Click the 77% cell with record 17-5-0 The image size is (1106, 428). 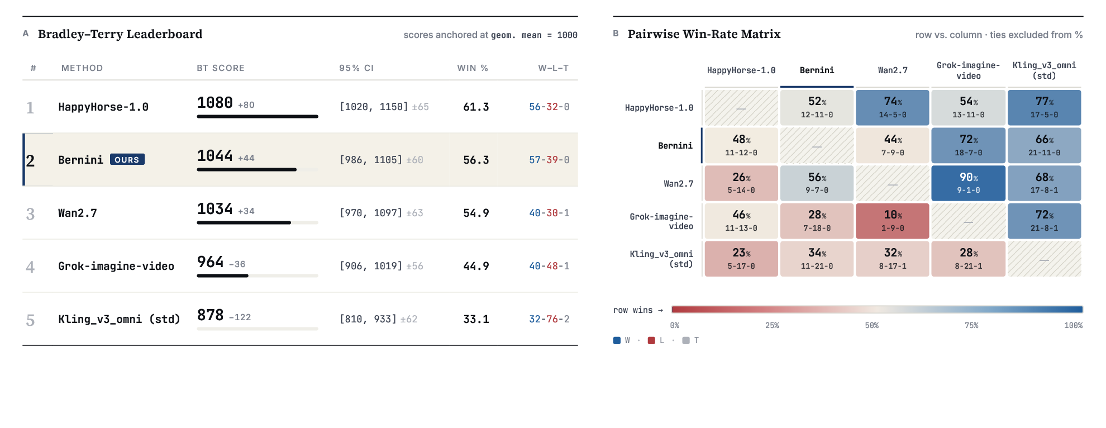pos(1045,108)
